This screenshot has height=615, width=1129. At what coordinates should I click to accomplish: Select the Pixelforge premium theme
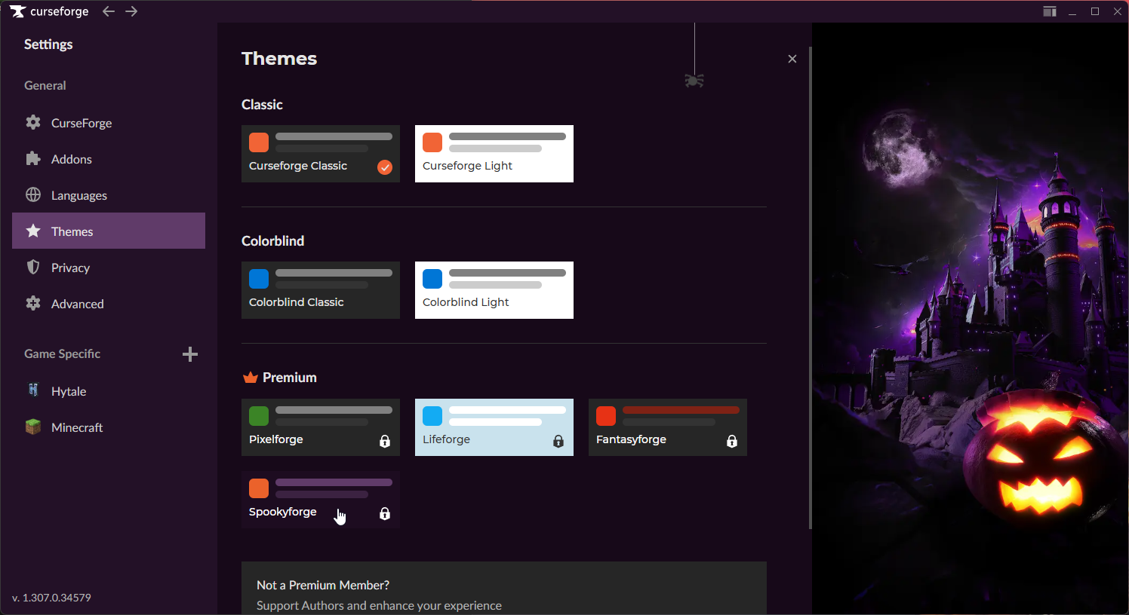[x=321, y=427]
